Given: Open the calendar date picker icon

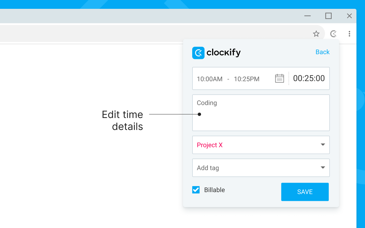Looking at the screenshot, I should click(x=279, y=78).
